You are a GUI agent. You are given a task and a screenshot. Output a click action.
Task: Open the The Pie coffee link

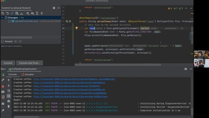pos(67,86)
